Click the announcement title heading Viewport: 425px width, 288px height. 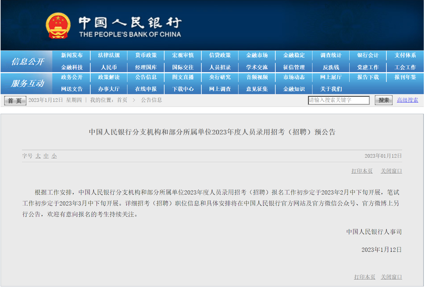pyautogui.click(x=212, y=132)
